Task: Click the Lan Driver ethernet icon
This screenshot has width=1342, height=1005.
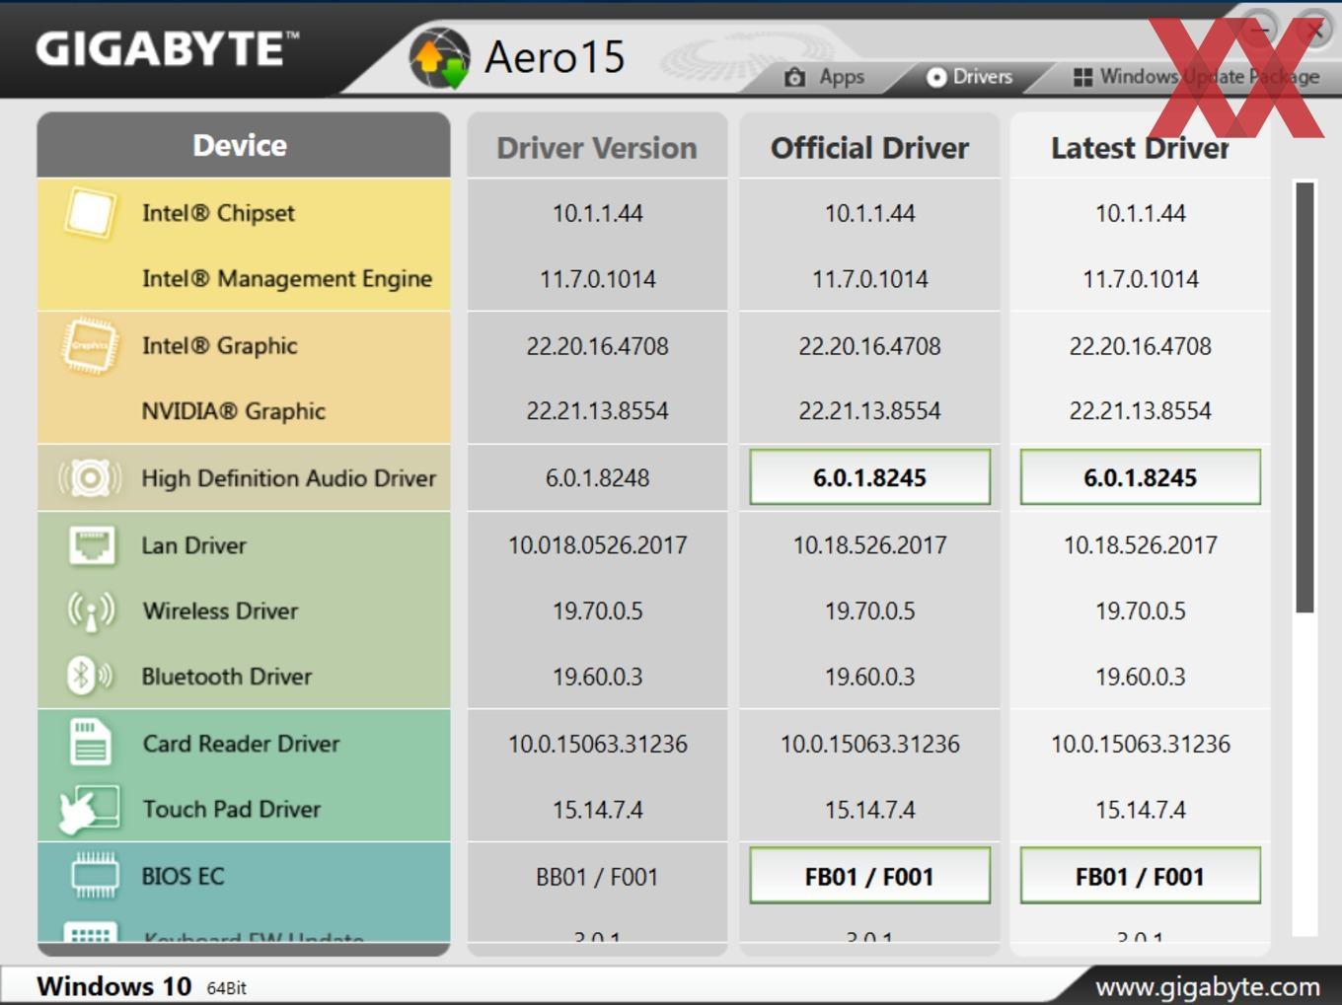Action: 92,544
